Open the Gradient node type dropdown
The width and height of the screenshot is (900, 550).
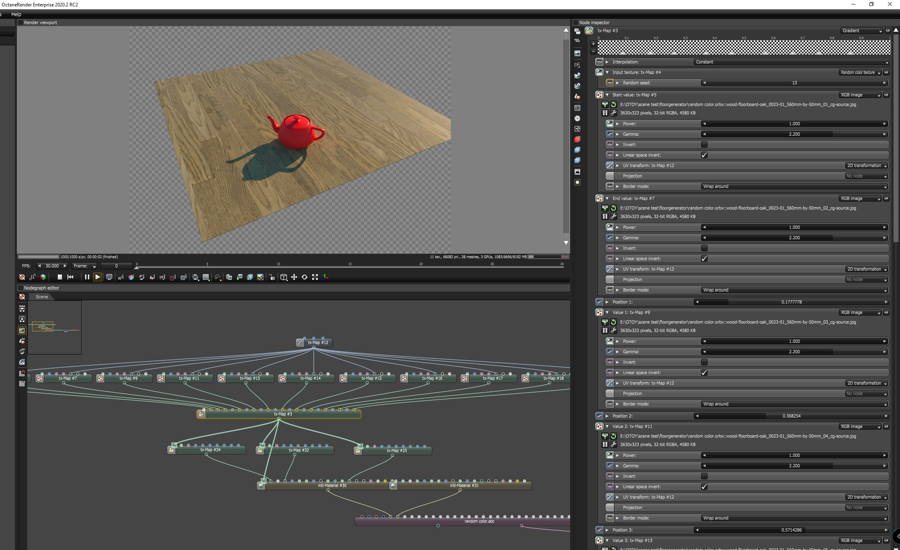point(862,31)
